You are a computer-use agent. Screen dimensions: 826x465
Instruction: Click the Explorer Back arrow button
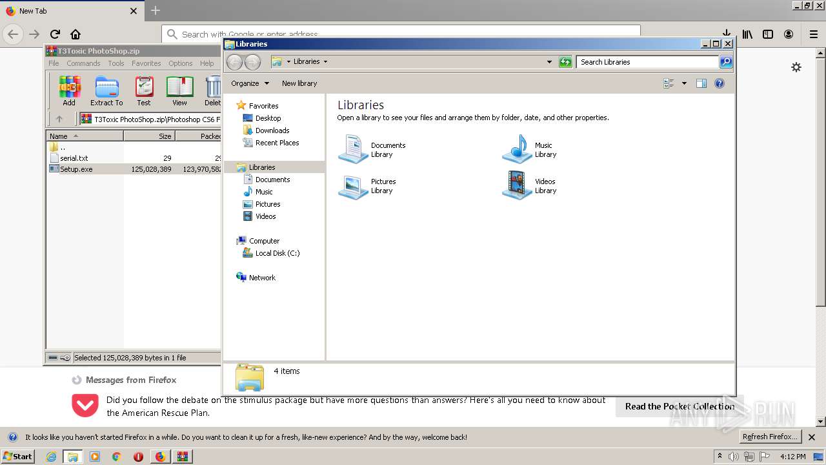[x=234, y=62]
